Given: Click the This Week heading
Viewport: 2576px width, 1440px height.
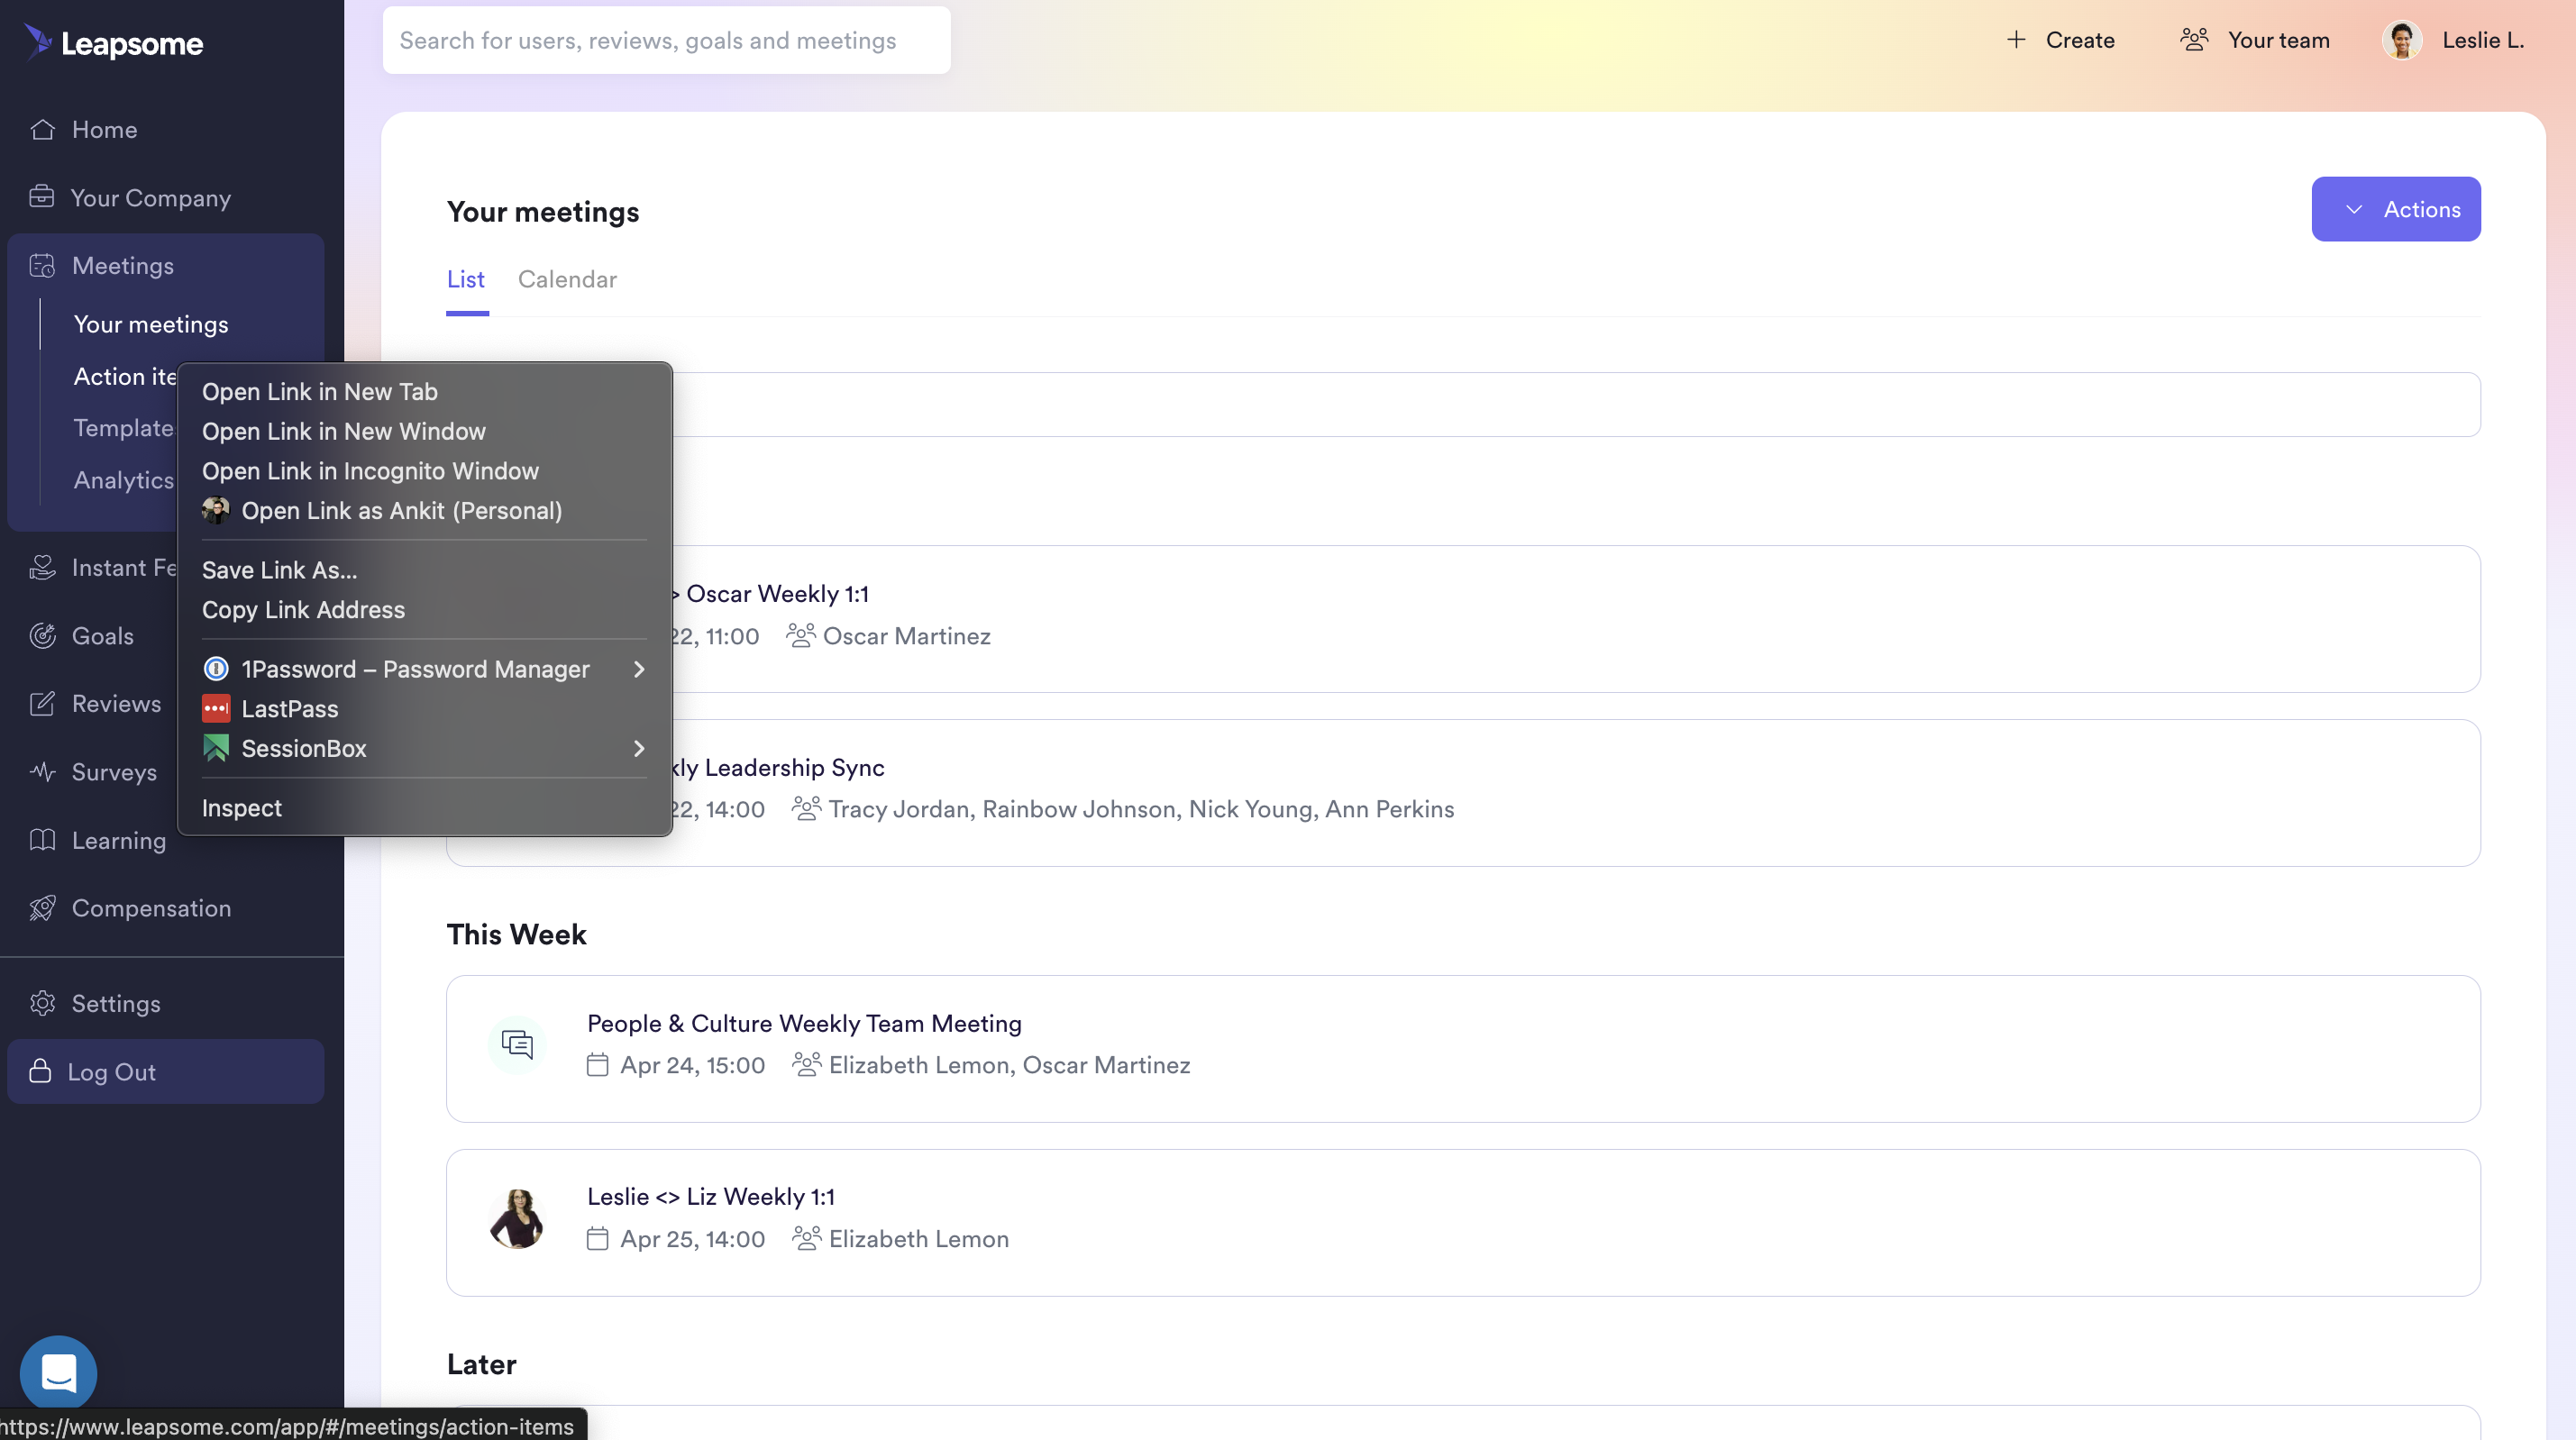Looking at the screenshot, I should [x=516, y=935].
